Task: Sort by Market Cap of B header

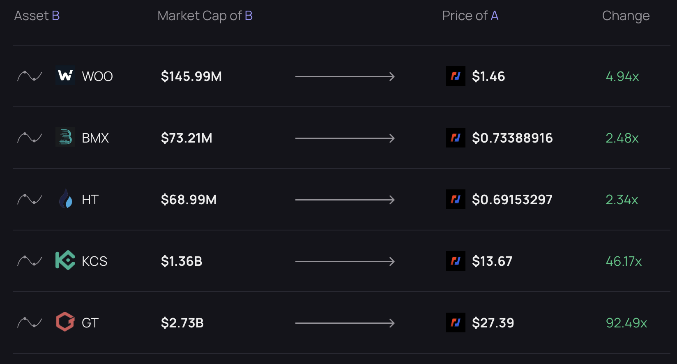Action: (x=205, y=16)
